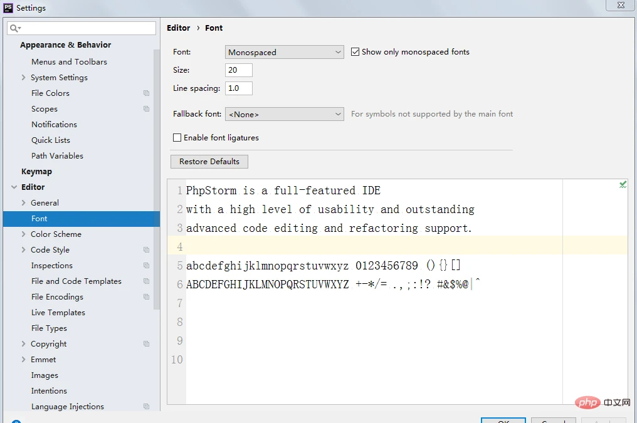Click the project-level icon beside Code Style

tap(146, 250)
